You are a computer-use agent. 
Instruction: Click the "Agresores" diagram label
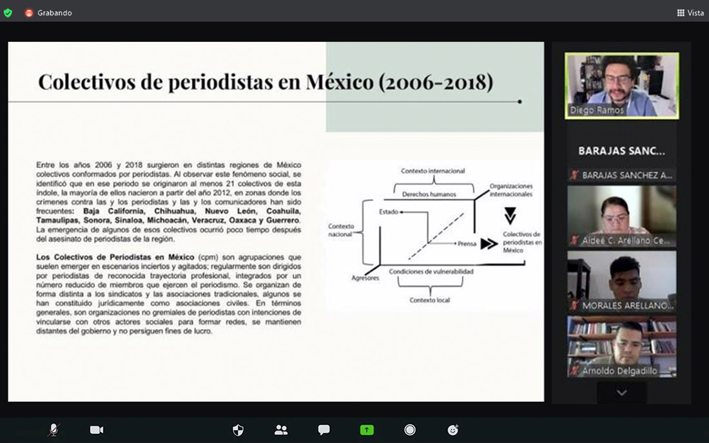pyautogui.click(x=365, y=278)
